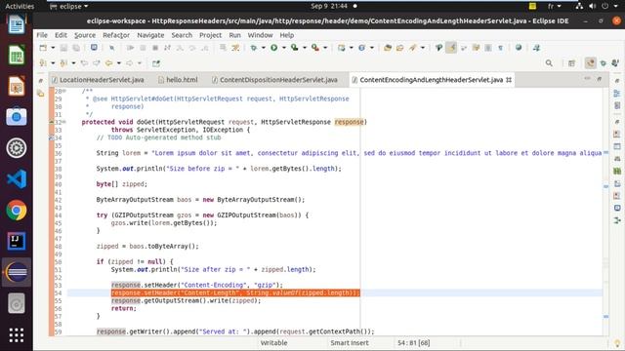
Task: Maximize the editor area button
Action: (599, 79)
